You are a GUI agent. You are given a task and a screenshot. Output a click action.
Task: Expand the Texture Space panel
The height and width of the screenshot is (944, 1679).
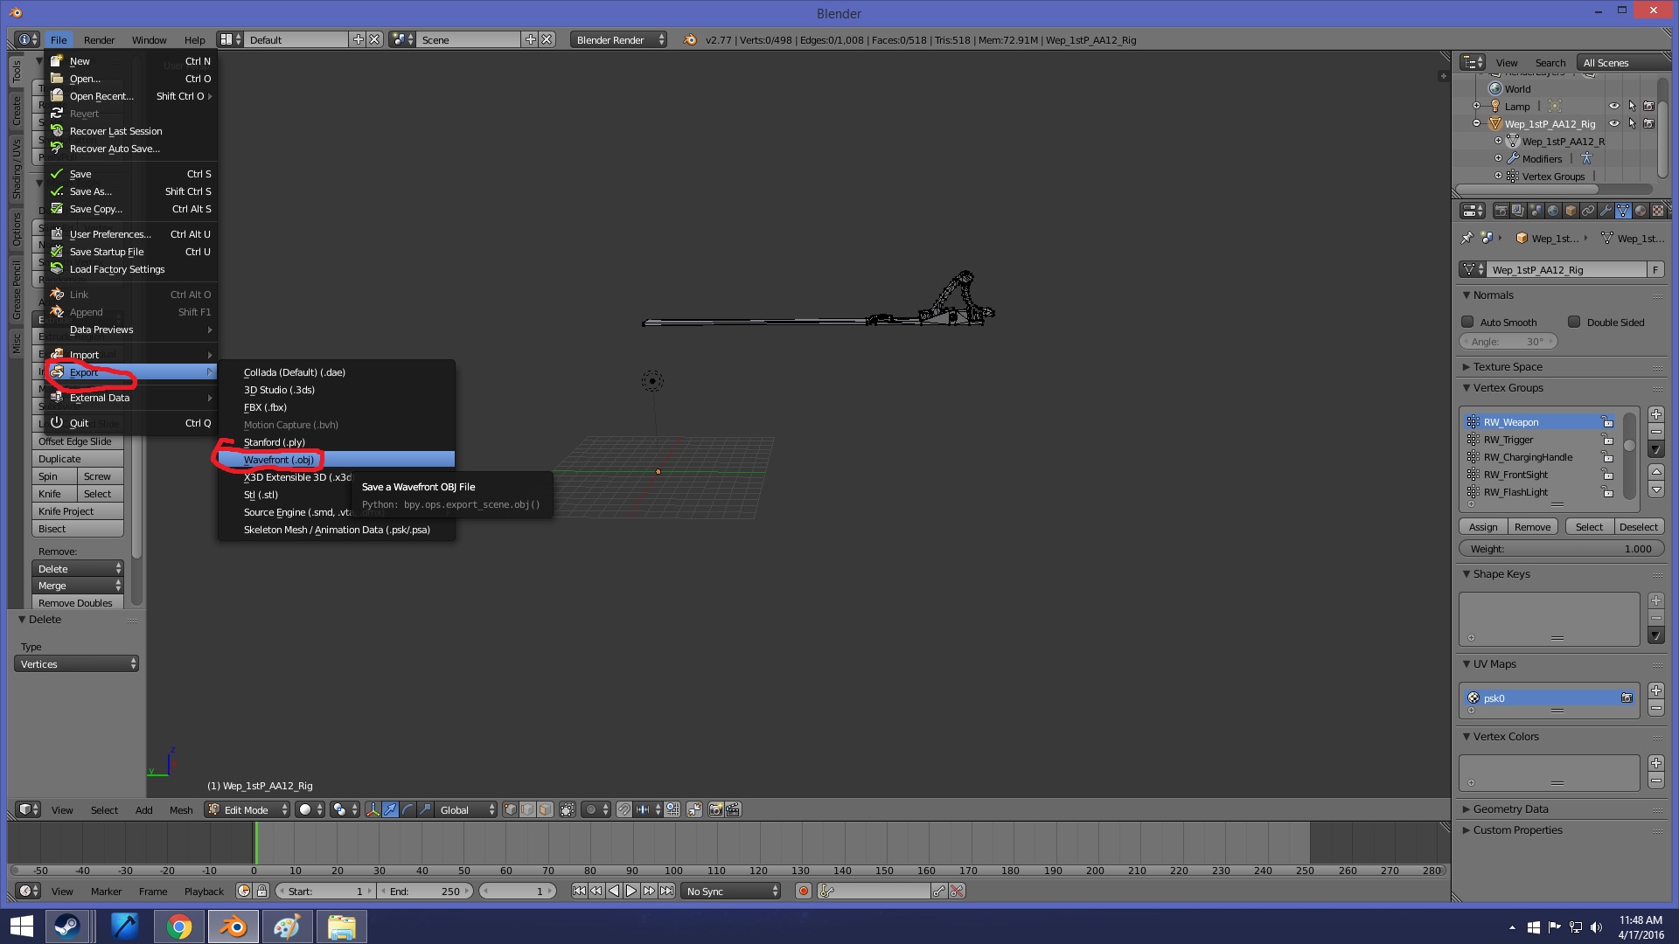[1508, 367]
